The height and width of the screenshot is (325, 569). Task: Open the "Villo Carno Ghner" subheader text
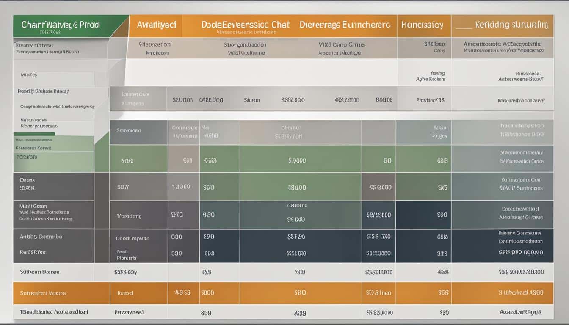(x=342, y=44)
